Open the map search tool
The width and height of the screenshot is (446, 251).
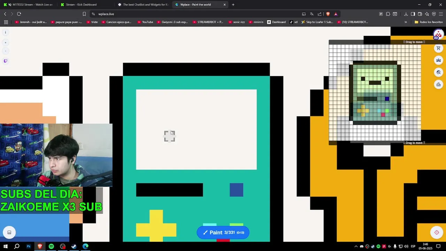click(x=438, y=73)
